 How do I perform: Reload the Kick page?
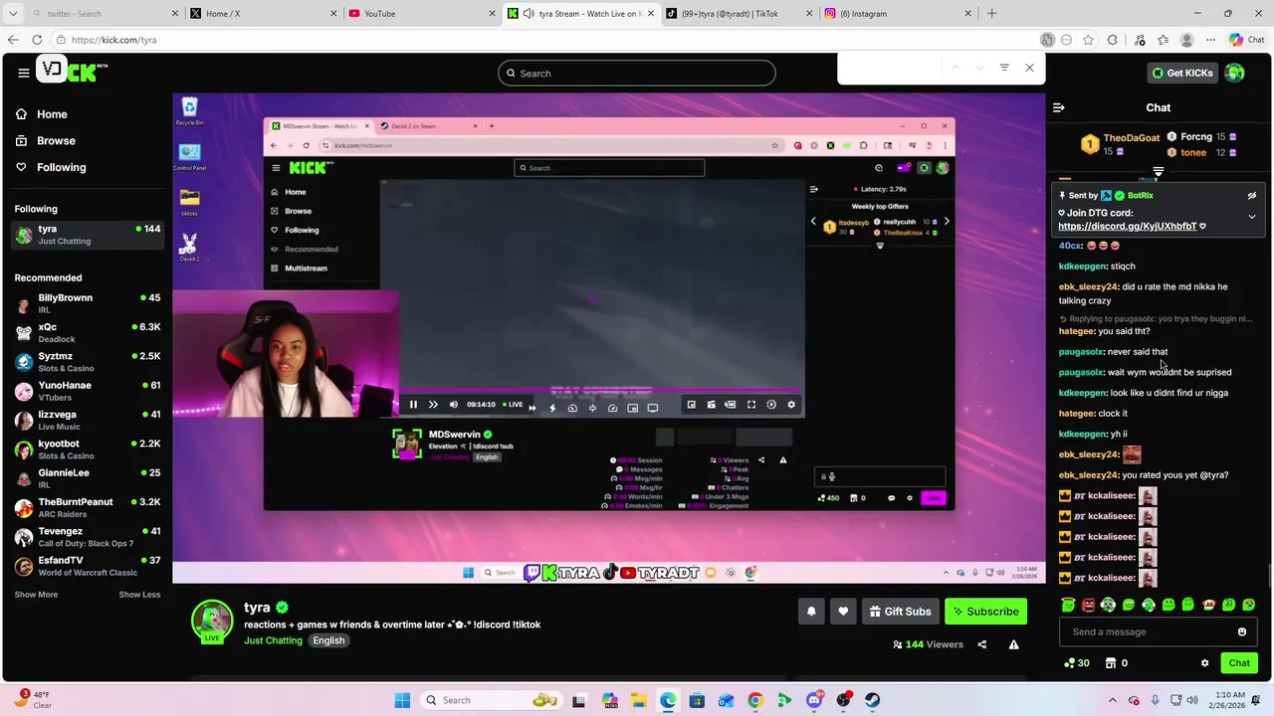(x=37, y=40)
